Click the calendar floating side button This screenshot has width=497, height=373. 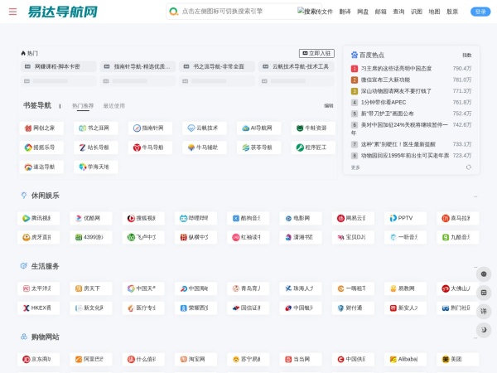[x=484, y=293]
